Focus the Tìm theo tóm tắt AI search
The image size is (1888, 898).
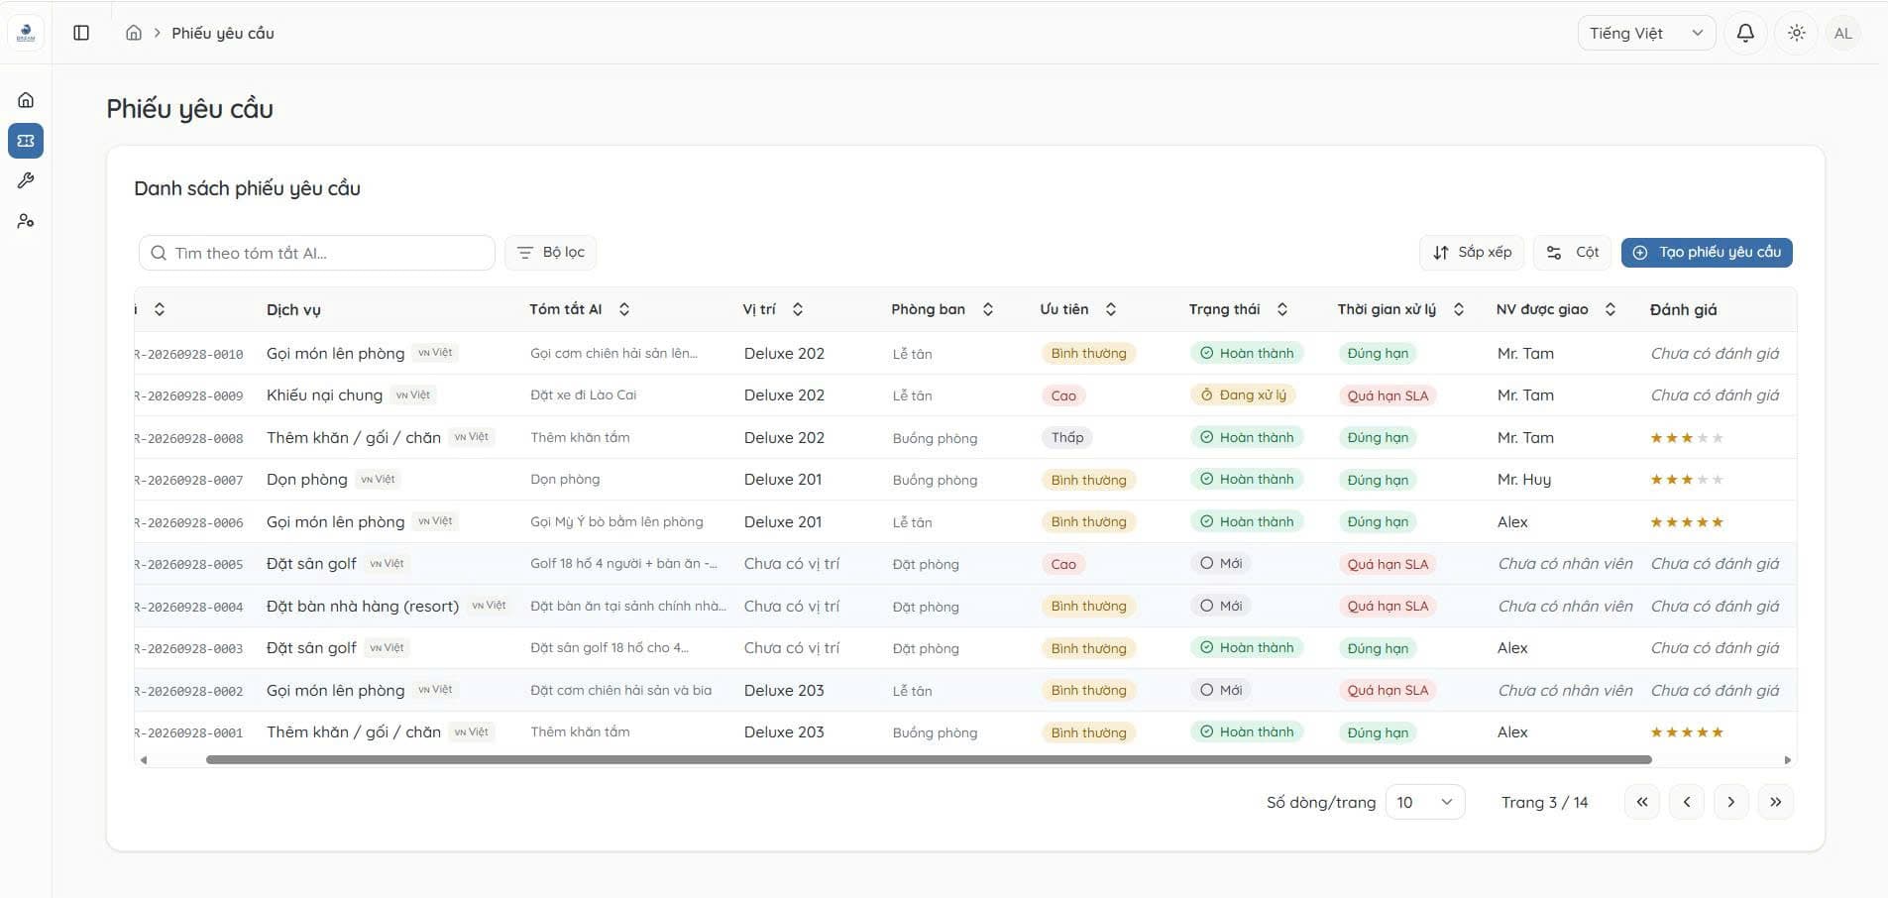(317, 253)
